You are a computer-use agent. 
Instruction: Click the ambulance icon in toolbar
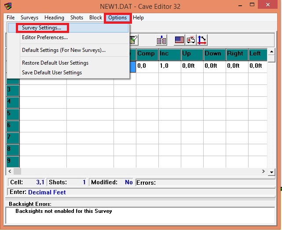[x=190, y=40]
